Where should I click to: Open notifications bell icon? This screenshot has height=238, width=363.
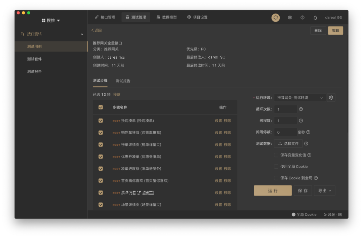coord(315,18)
